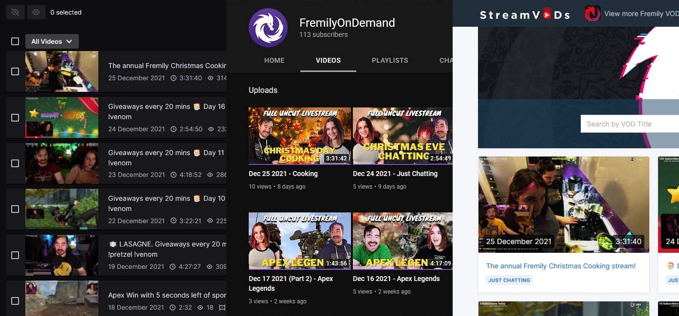Open the Christmas Eve Chatting video thumbnail

(x=403, y=136)
